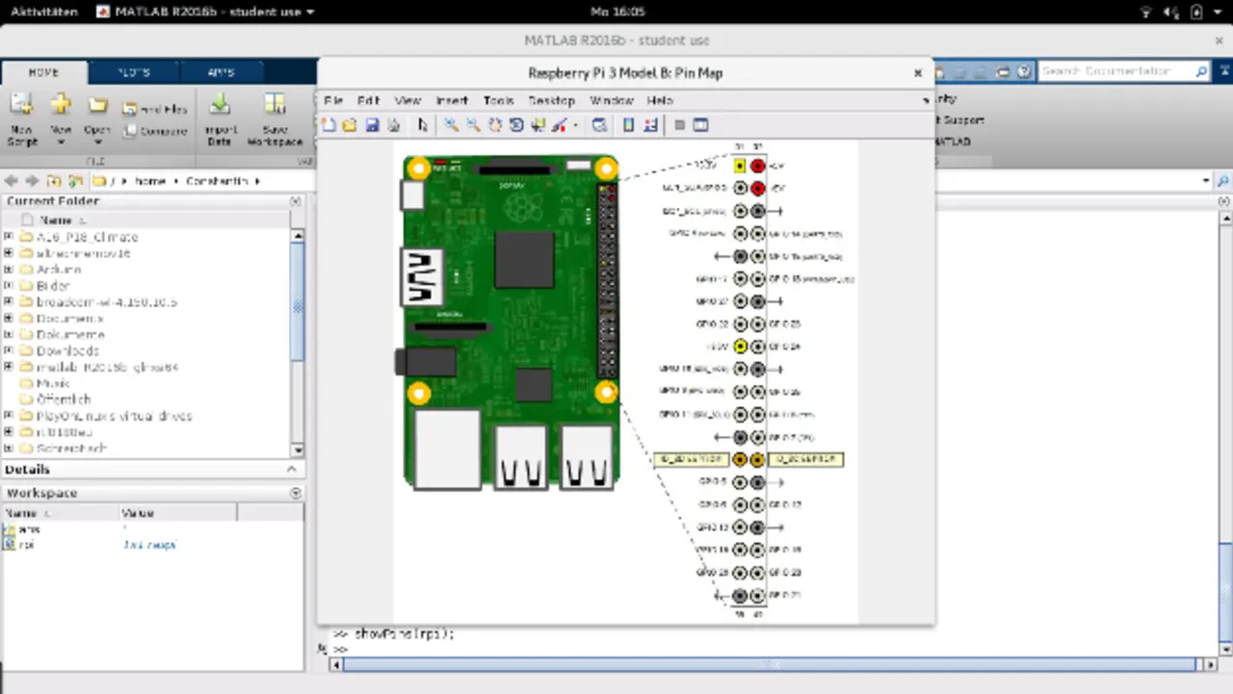Open the Desktop menu in Pin Map window
1233x694 pixels.
[551, 100]
